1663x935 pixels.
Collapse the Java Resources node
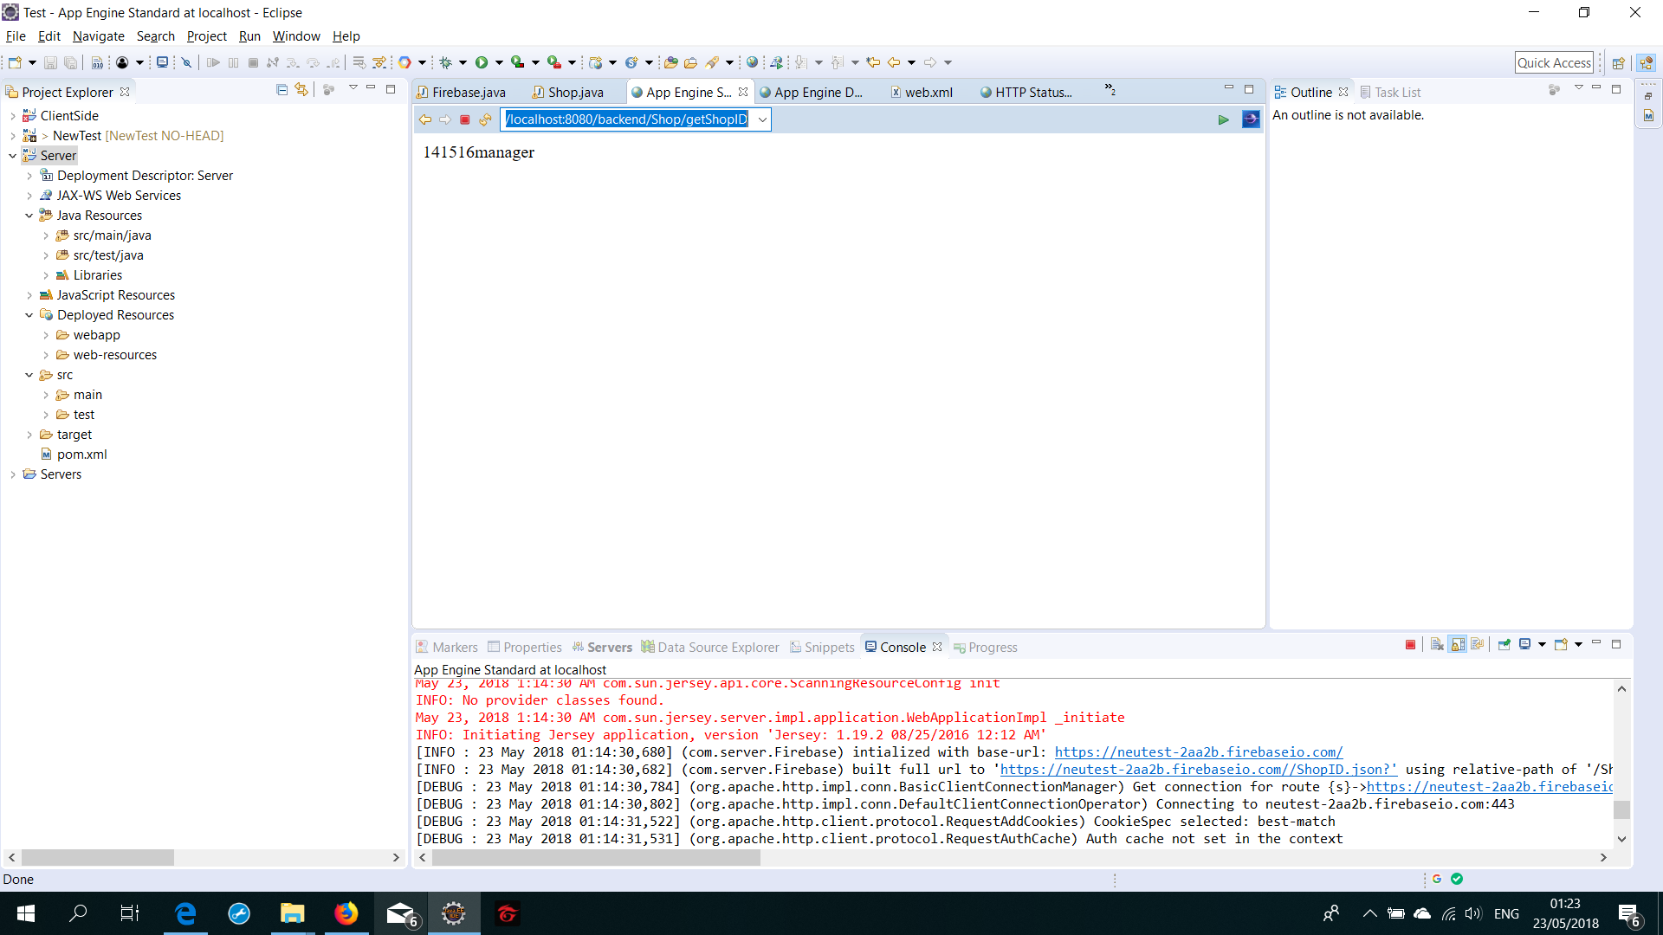[29, 215]
